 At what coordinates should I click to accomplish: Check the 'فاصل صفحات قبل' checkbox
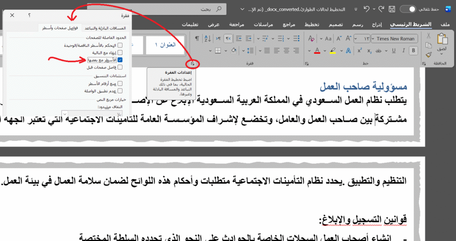point(120,68)
